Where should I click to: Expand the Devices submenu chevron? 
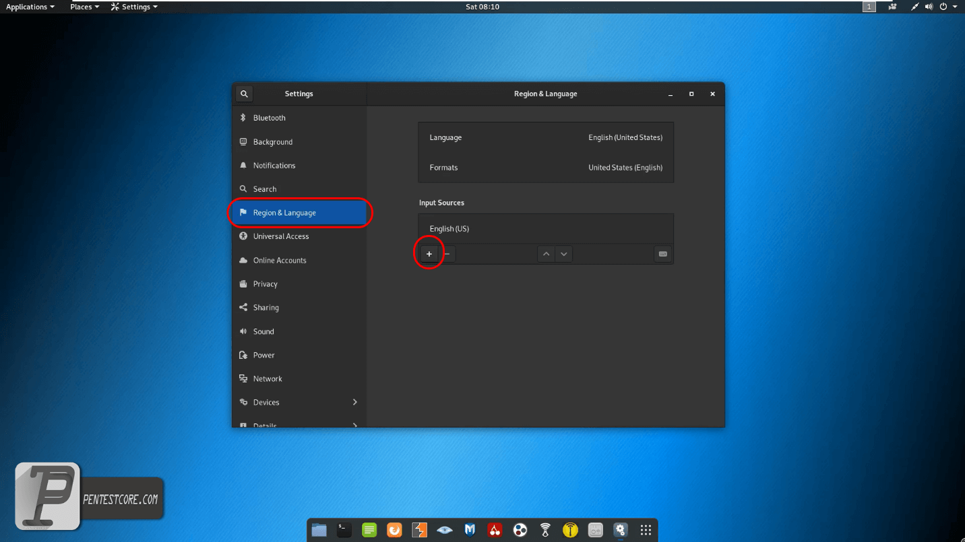354,402
